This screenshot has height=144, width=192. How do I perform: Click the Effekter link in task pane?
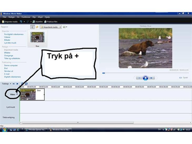coord(7,53)
